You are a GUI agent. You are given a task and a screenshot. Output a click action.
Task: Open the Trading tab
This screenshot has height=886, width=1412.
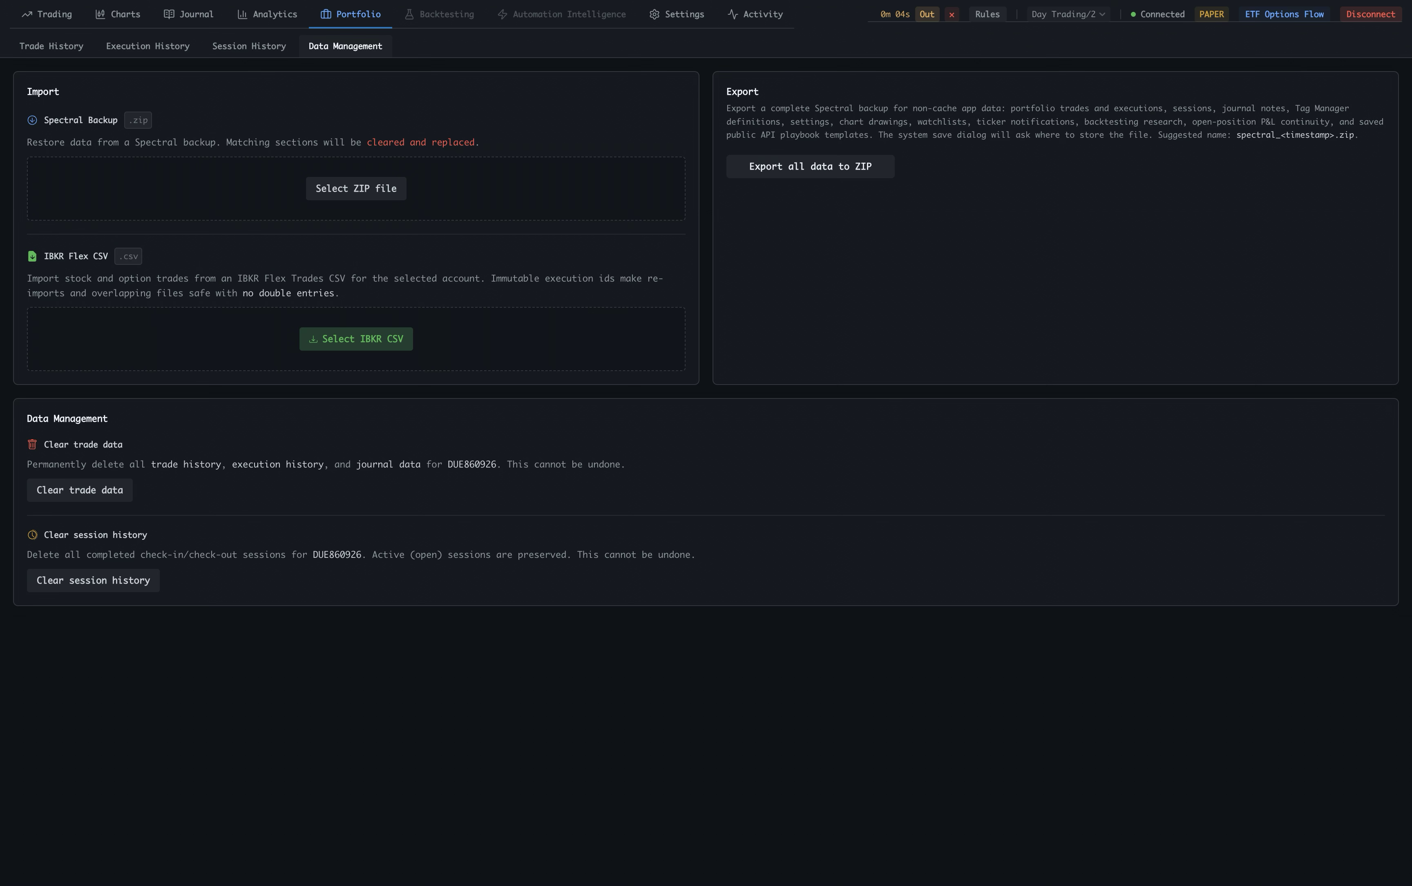pyautogui.click(x=47, y=14)
